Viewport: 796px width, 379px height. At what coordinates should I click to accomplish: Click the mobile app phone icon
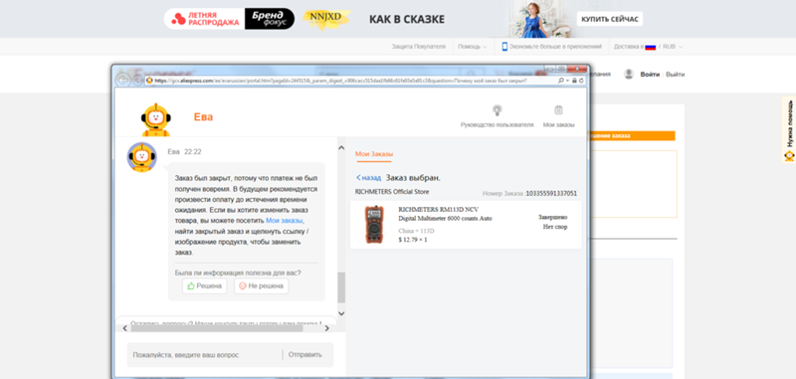click(504, 46)
